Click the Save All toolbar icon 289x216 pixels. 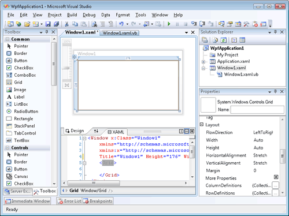coord(56,24)
